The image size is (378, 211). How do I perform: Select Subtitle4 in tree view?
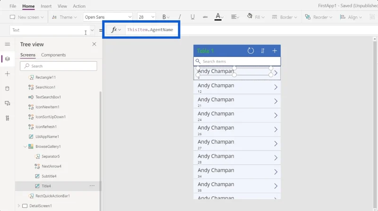pyautogui.click(x=49, y=176)
